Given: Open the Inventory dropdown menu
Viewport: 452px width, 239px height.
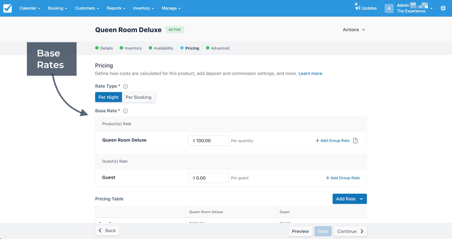Looking at the screenshot, I should pyautogui.click(x=143, y=8).
